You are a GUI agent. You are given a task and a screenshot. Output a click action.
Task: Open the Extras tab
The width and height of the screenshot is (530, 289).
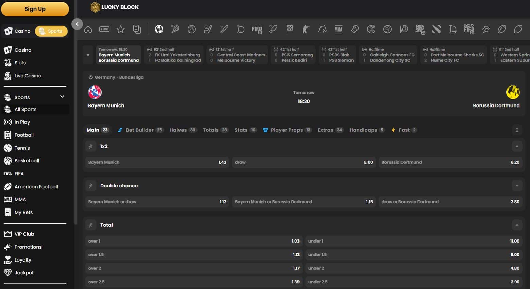point(331,130)
